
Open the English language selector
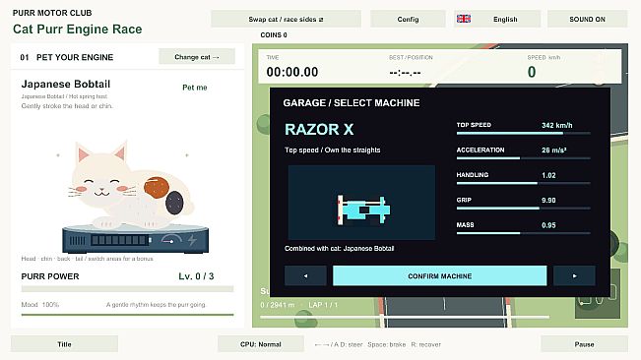pyautogui.click(x=497, y=20)
